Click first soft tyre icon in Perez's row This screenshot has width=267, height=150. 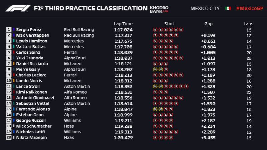point(155,30)
